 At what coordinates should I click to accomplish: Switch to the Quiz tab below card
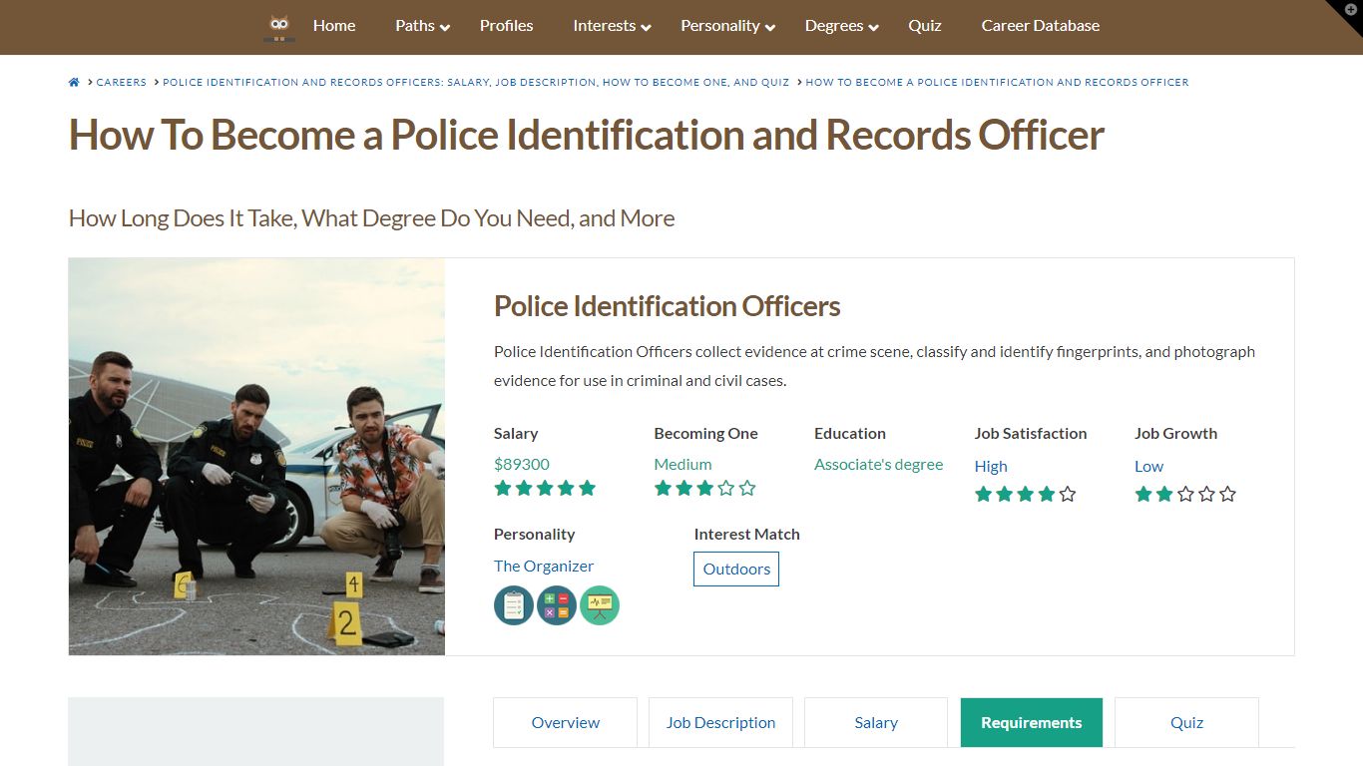[x=1186, y=722]
